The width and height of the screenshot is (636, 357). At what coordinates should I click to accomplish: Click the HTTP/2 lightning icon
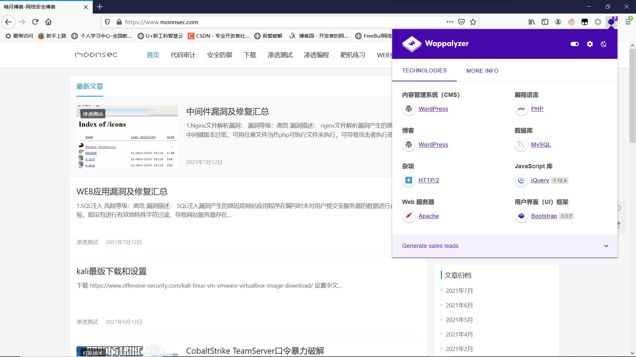pyautogui.click(x=409, y=180)
